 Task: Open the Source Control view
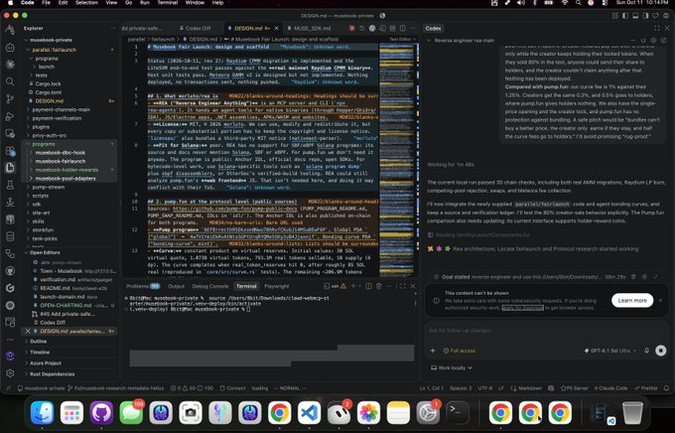click(x=10, y=98)
